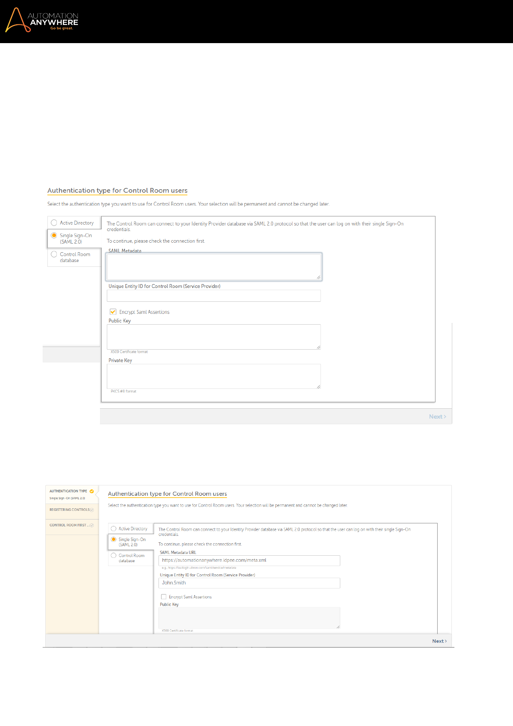Click the disabled lower Public Key area
Viewport: 513px width, 726px height.
coord(249,618)
